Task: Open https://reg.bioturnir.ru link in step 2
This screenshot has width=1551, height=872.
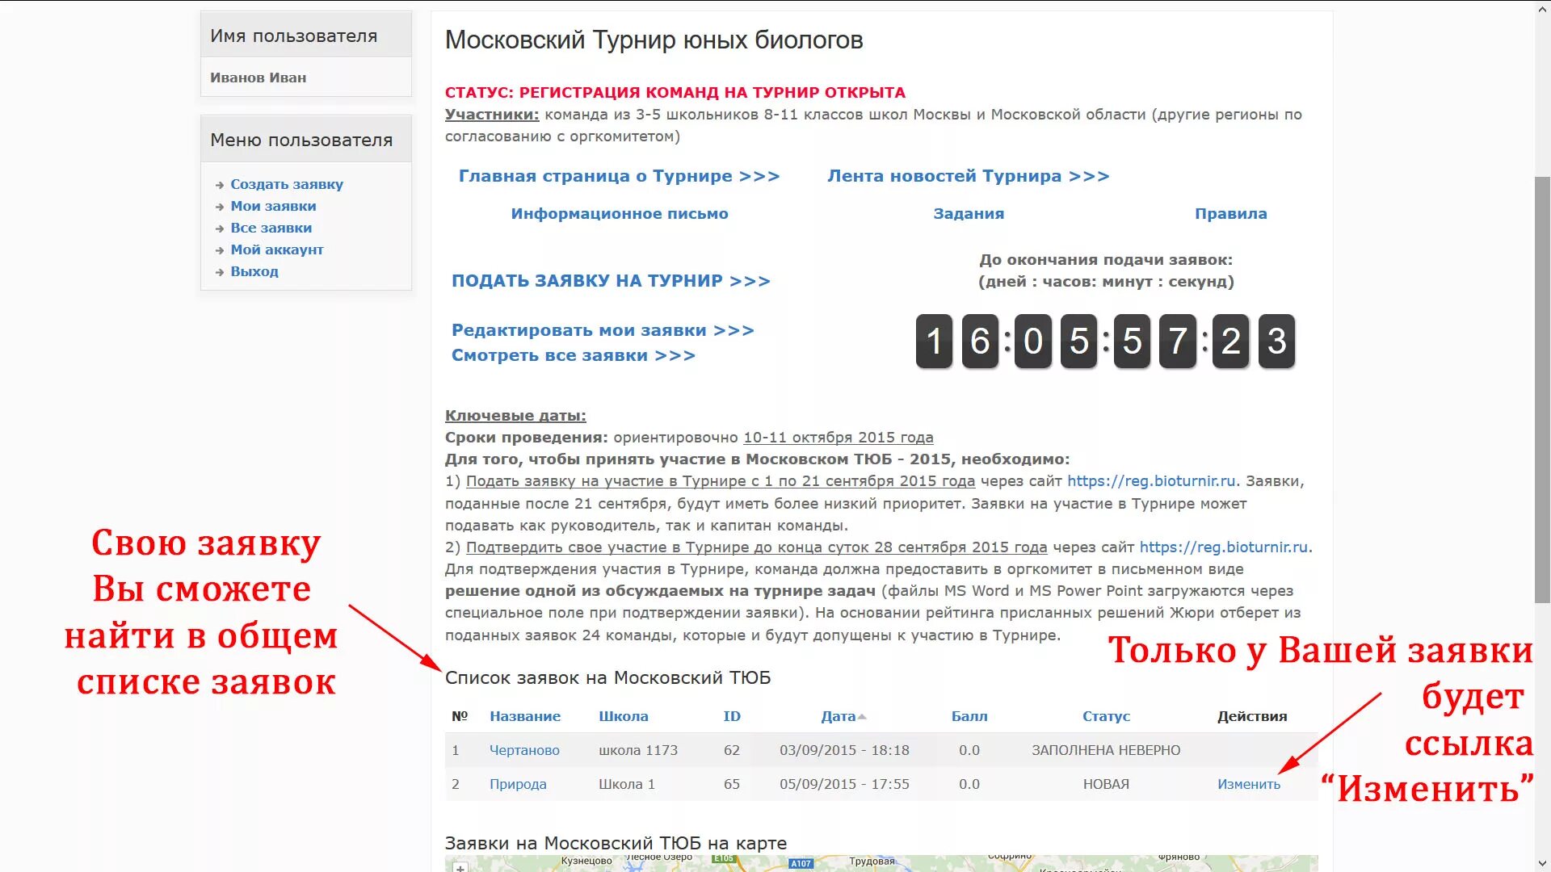Action: tap(1224, 547)
